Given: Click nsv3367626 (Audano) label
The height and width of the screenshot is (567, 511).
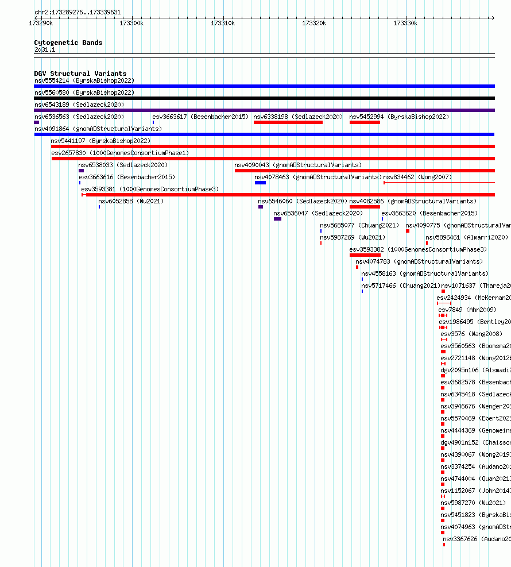Looking at the screenshot, I should pyautogui.click(x=477, y=539).
